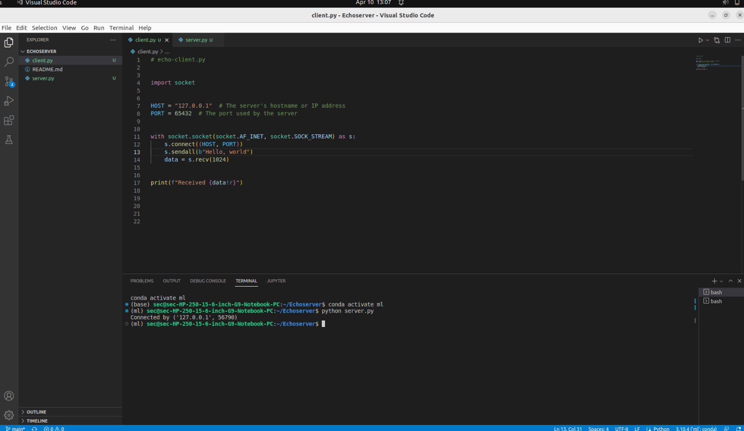Click the Run Python File play button
744x431 pixels.
700,40
